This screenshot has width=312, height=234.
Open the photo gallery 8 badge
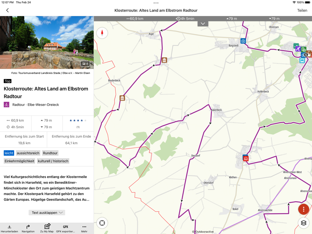click(x=85, y=64)
